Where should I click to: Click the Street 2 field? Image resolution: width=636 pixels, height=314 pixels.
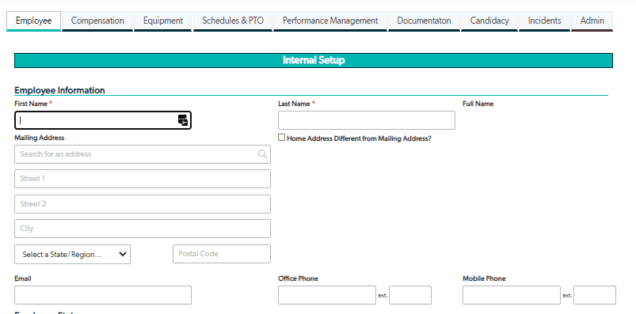[x=143, y=204]
